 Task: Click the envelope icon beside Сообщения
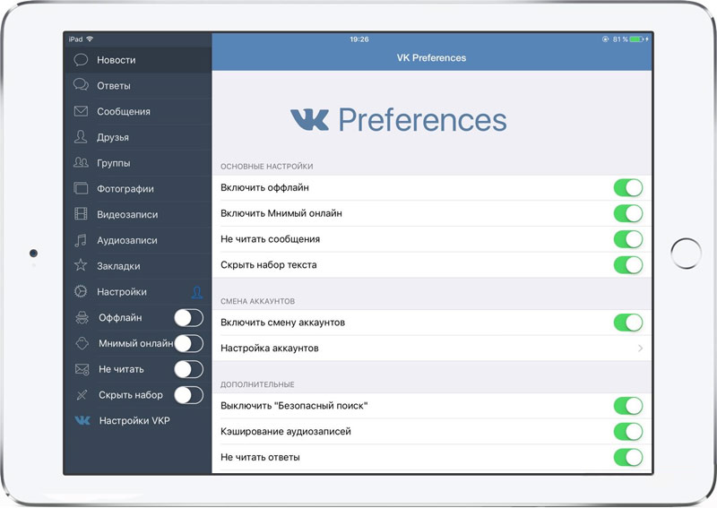pyautogui.click(x=81, y=111)
